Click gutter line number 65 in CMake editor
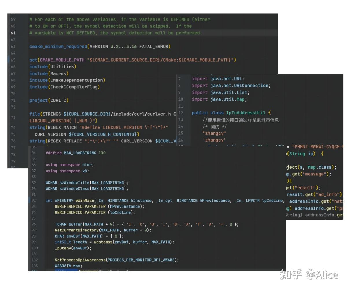Screen dimensions: 347x289 tap(13, 60)
